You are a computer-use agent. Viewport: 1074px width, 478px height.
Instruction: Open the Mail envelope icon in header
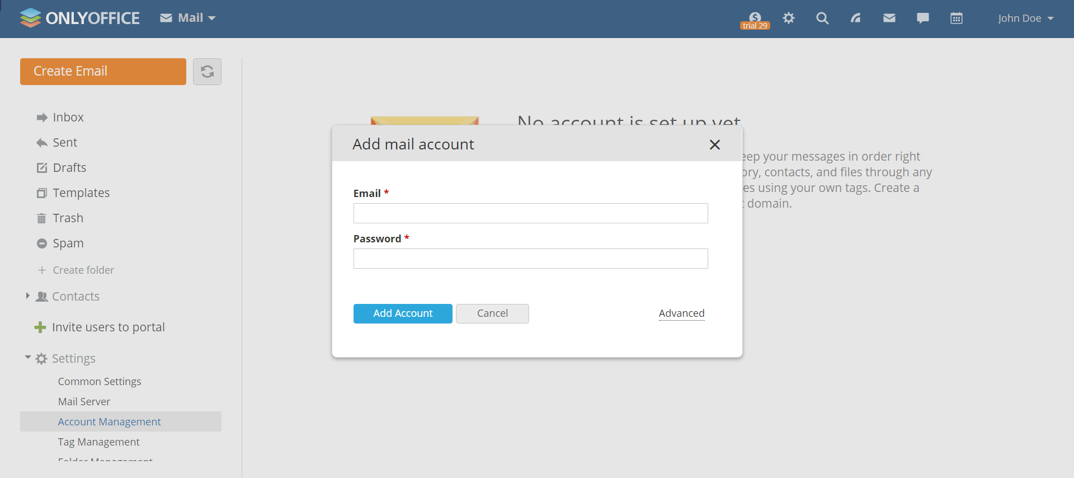click(889, 18)
